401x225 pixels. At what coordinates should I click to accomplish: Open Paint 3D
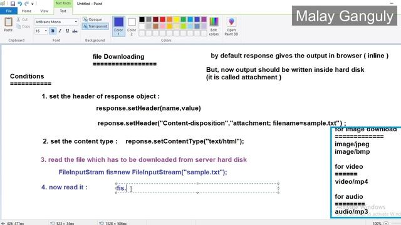pos(231,26)
